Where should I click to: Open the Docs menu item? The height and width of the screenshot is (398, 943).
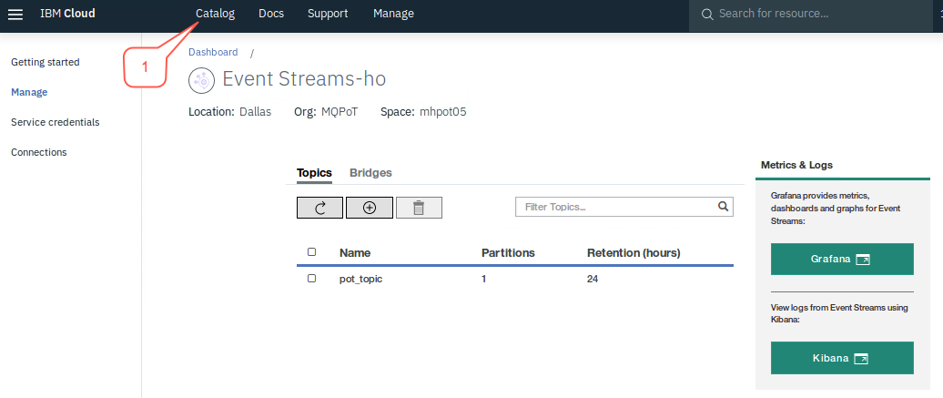coord(271,14)
